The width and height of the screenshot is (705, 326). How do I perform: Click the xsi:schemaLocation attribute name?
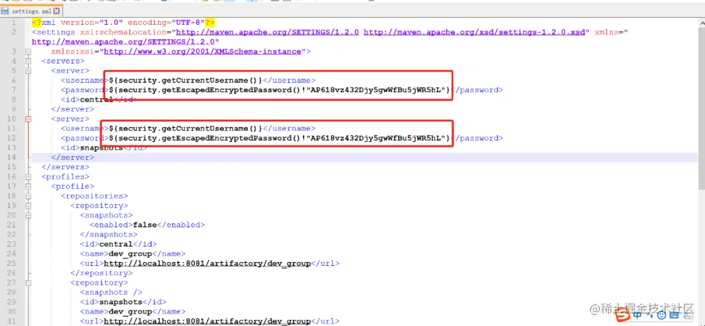coord(123,32)
